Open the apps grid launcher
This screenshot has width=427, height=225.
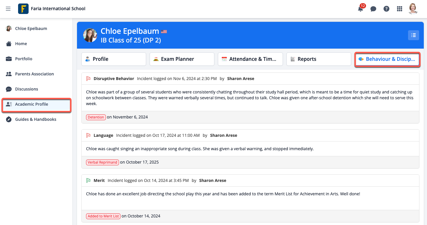tap(400, 9)
